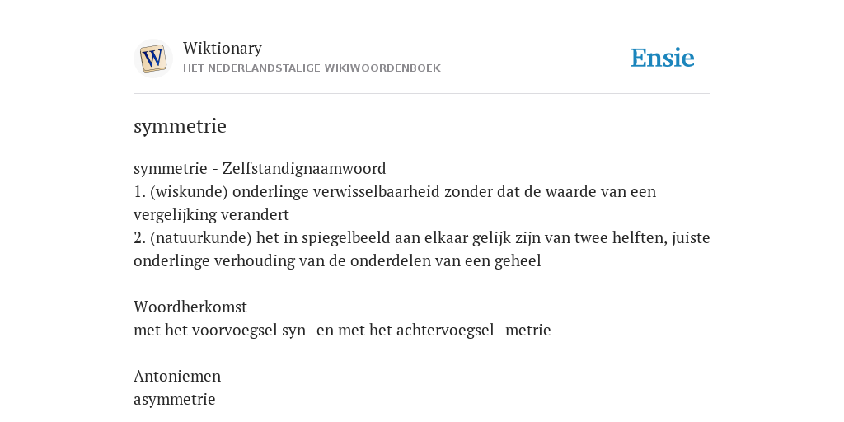Click the prefix 'syn-' in the etymology line
This screenshot has width=844, height=422.
[297, 331]
